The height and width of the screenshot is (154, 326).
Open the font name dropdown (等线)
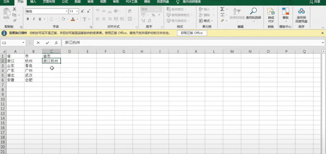(x=66, y=11)
